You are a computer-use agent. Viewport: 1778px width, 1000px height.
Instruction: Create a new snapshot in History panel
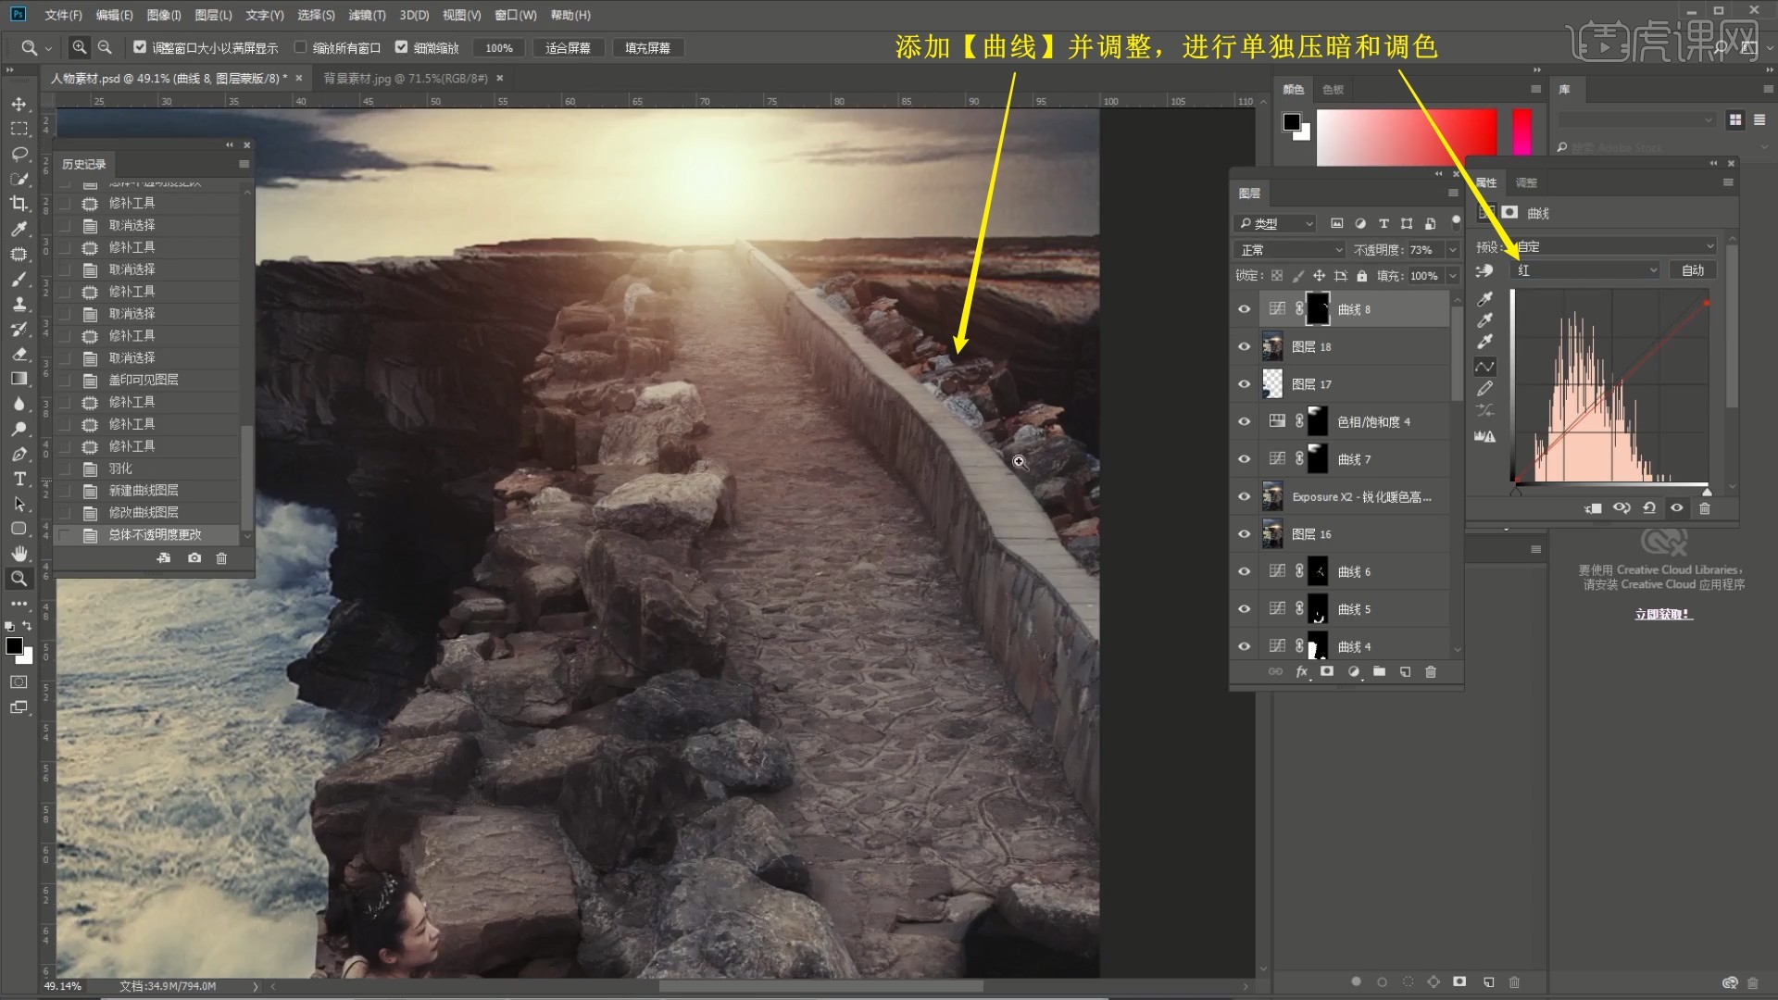point(194,558)
